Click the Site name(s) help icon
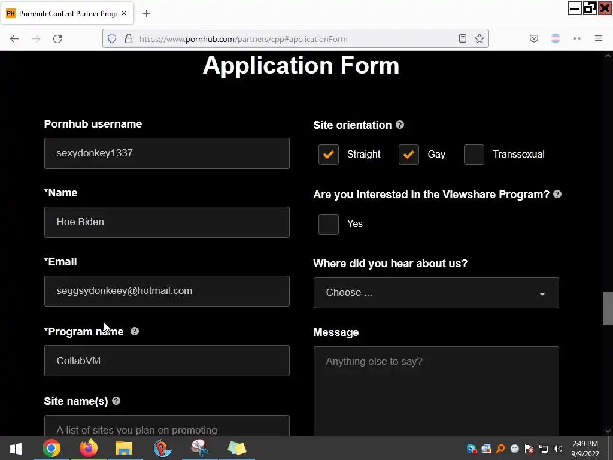This screenshot has width=613, height=460. pyautogui.click(x=116, y=401)
